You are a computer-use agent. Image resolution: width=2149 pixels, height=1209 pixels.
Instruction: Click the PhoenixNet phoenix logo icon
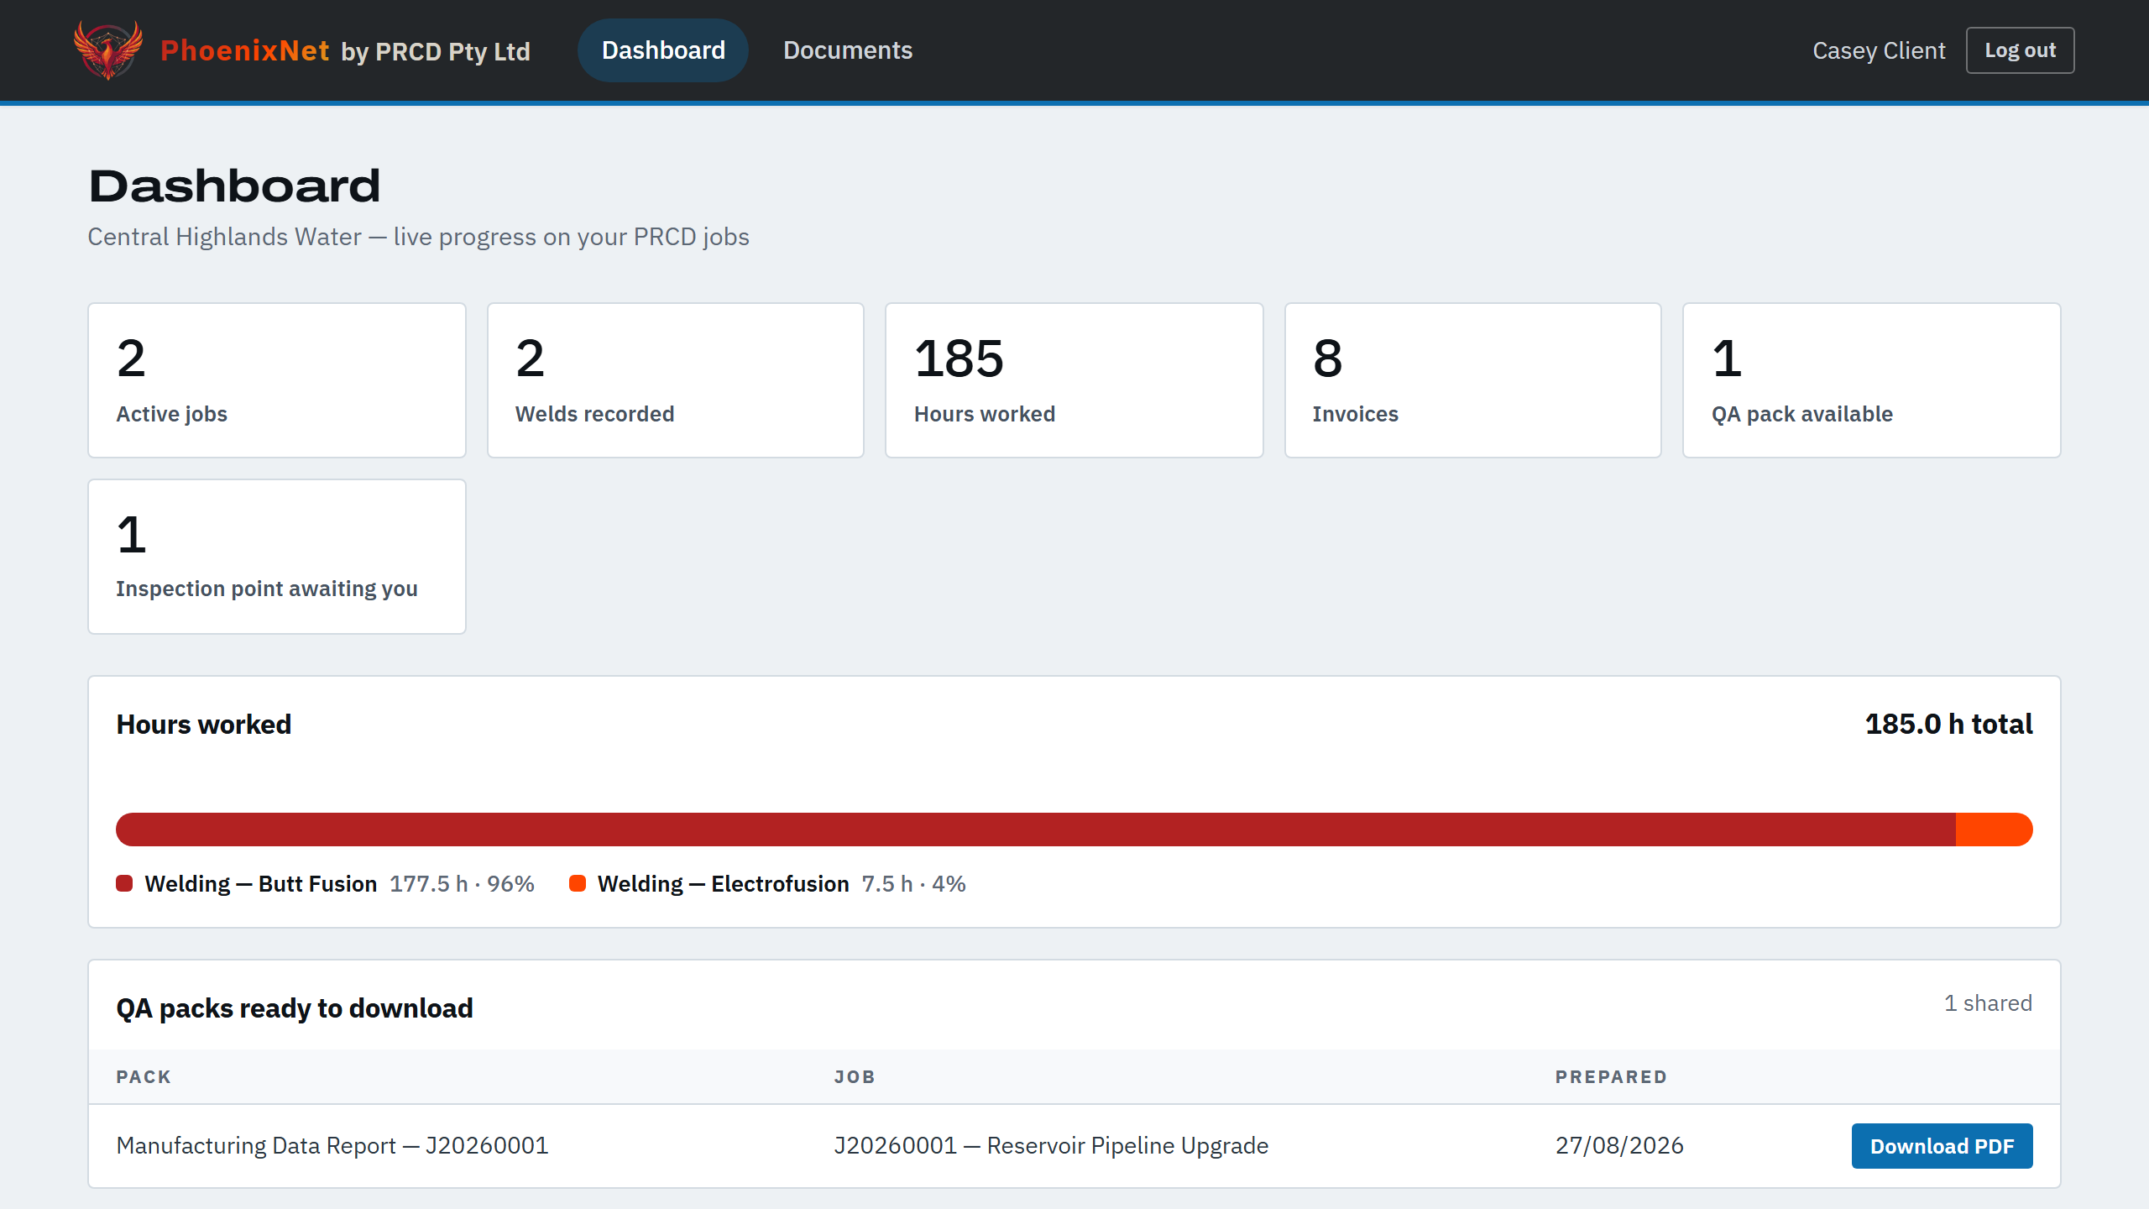coord(107,50)
